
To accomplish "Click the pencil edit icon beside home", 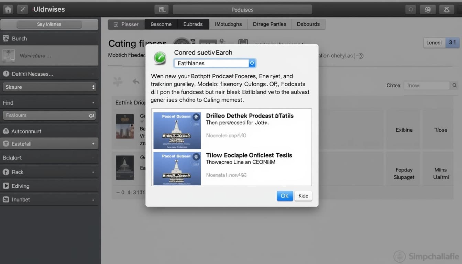I will coord(23,9).
